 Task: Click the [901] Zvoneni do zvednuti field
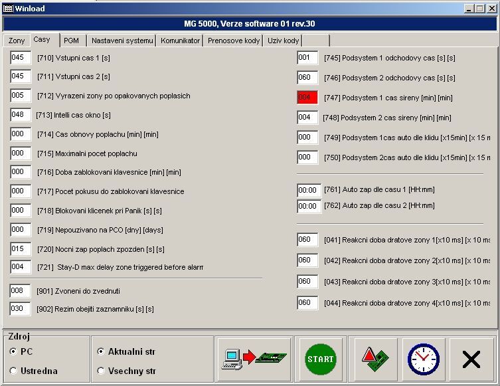coord(21,290)
